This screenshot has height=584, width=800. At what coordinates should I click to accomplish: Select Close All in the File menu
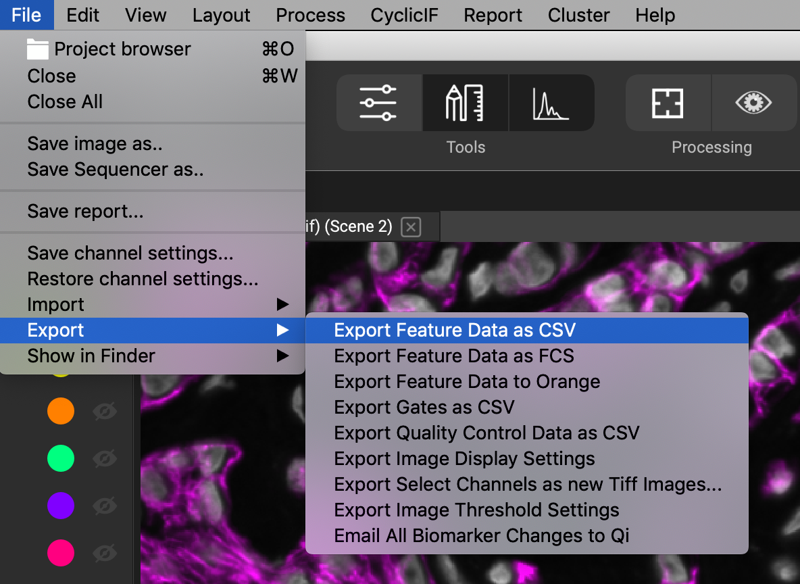tap(153, 101)
